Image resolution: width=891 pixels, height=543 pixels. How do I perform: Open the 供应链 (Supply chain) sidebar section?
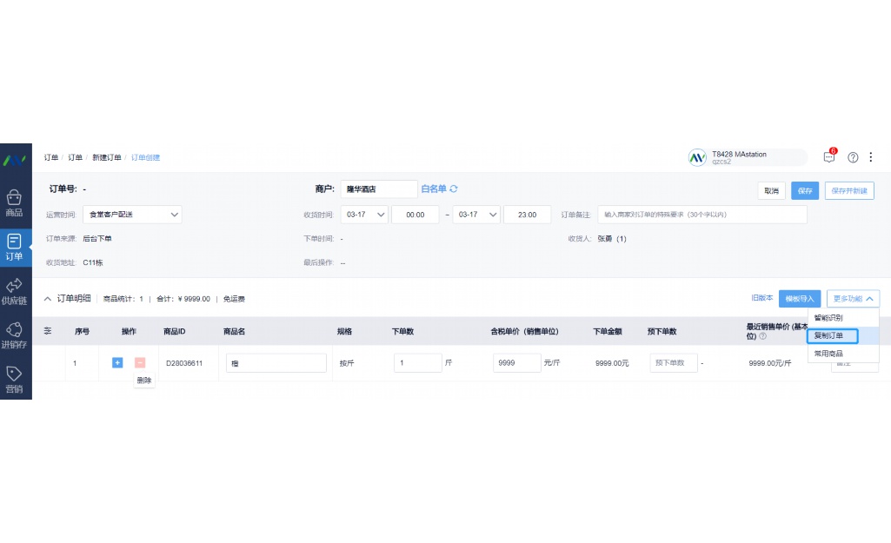click(15, 291)
